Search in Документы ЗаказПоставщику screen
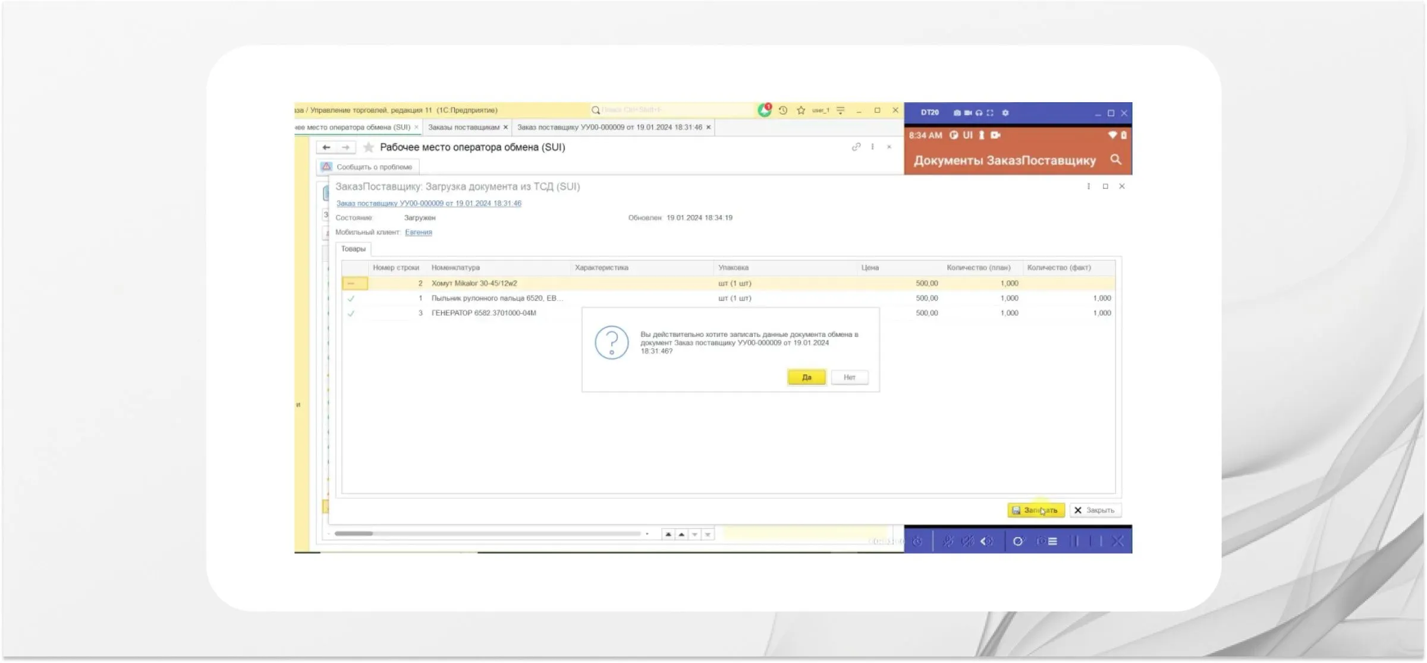Image resolution: width=1427 pixels, height=663 pixels. (x=1116, y=160)
